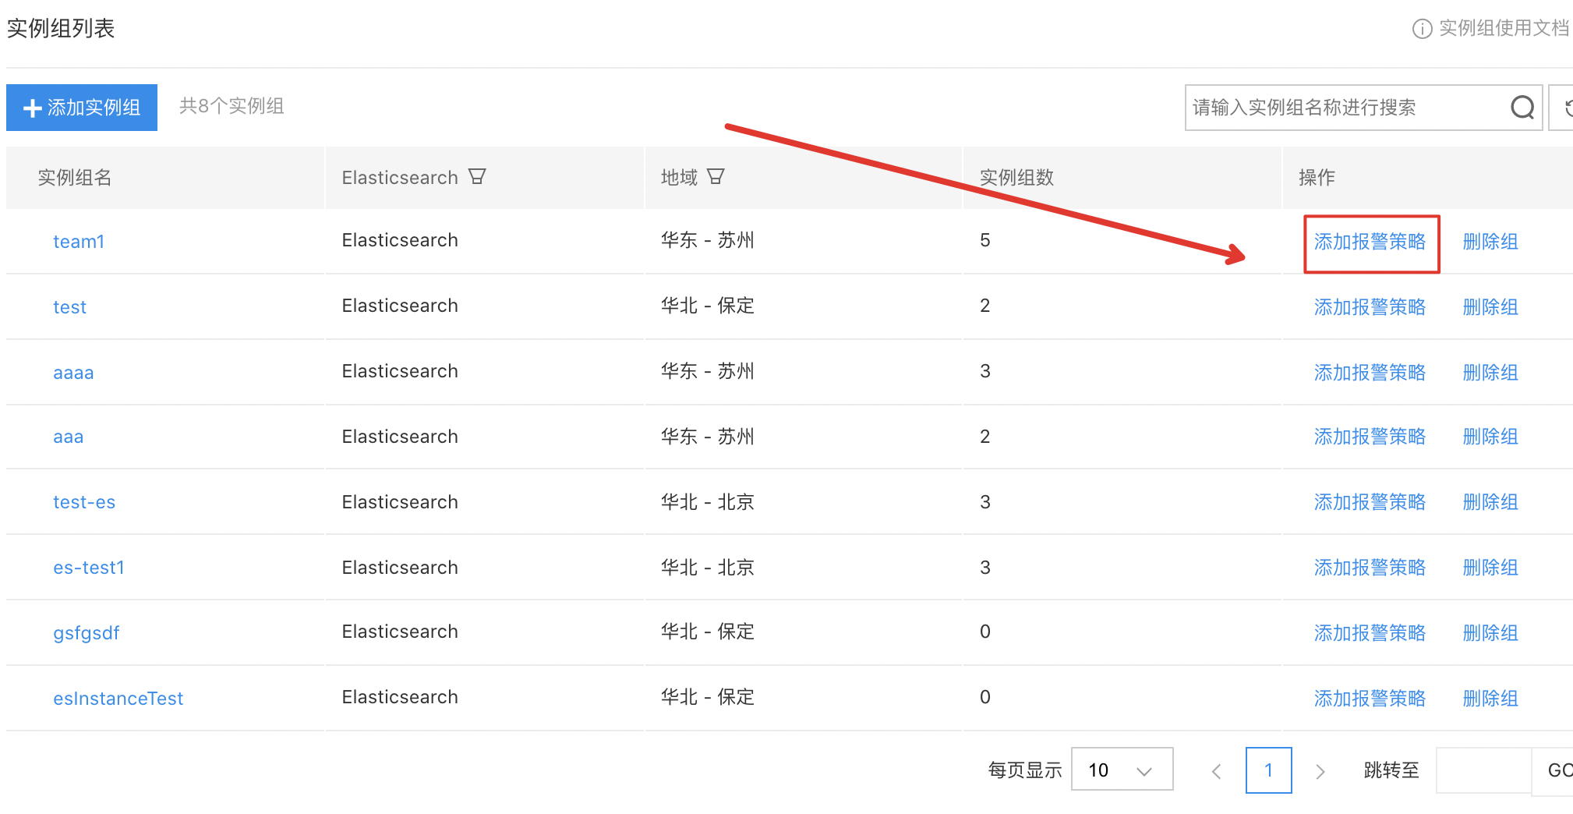Click 添加报警策略 for team1
The width and height of the screenshot is (1573, 814).
(x=1370, y=242)
